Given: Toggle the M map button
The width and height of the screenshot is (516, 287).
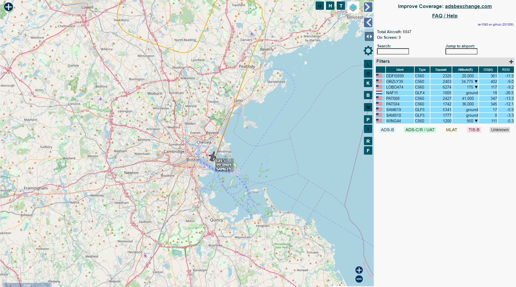Looking at the screenshot, I should [x=368, y=107].
